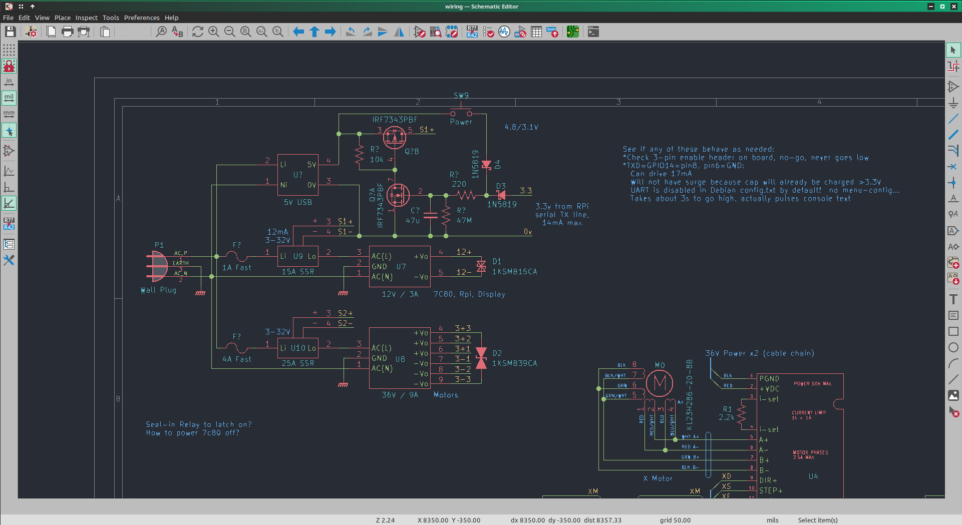Open the SPICE simulator
962x525 pixels.
[x=504, y=32]
